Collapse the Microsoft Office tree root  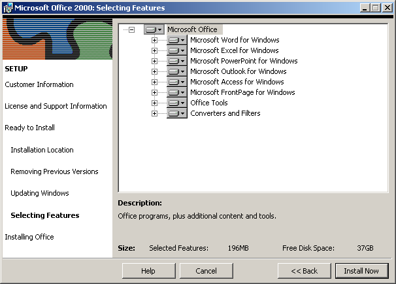pos(131,30)
